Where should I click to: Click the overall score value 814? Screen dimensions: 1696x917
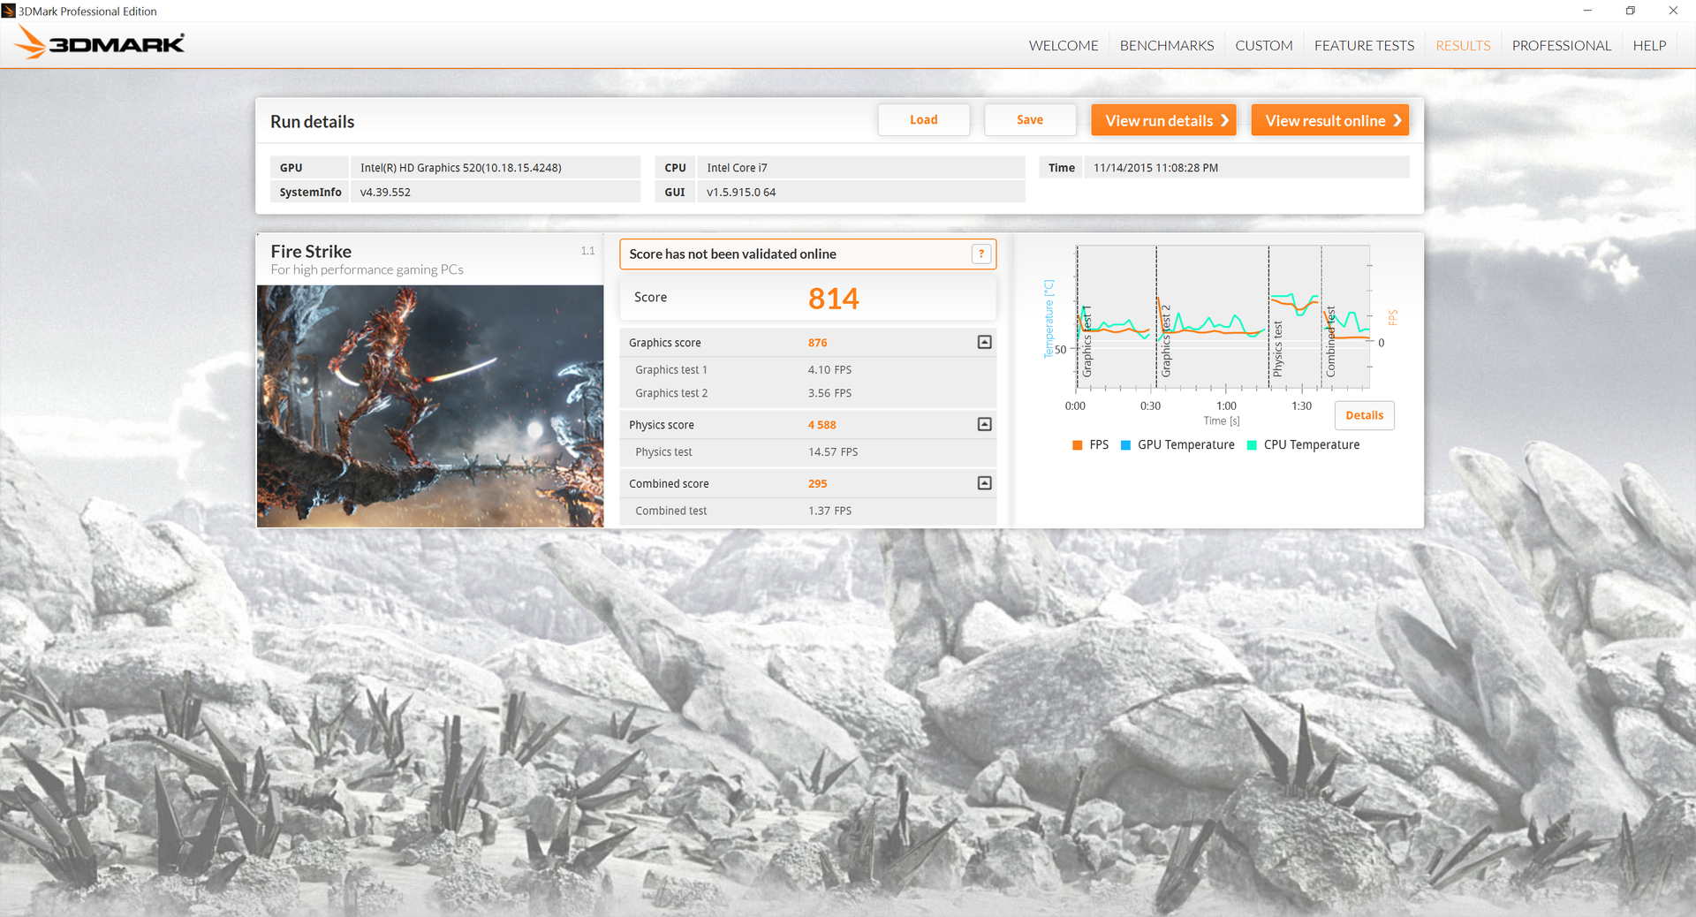pyautogui.click(x=833, y=299)
